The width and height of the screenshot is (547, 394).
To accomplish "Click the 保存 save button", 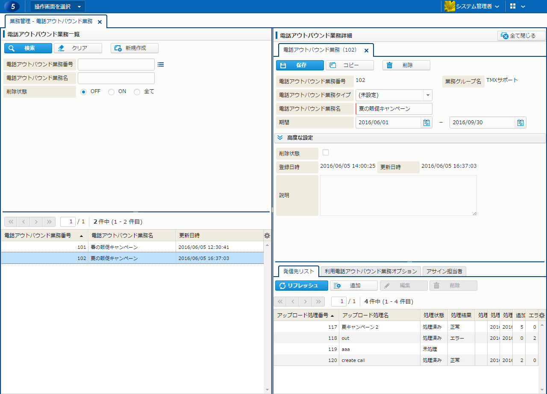I will pyautogui.click(x=300, y=65).
